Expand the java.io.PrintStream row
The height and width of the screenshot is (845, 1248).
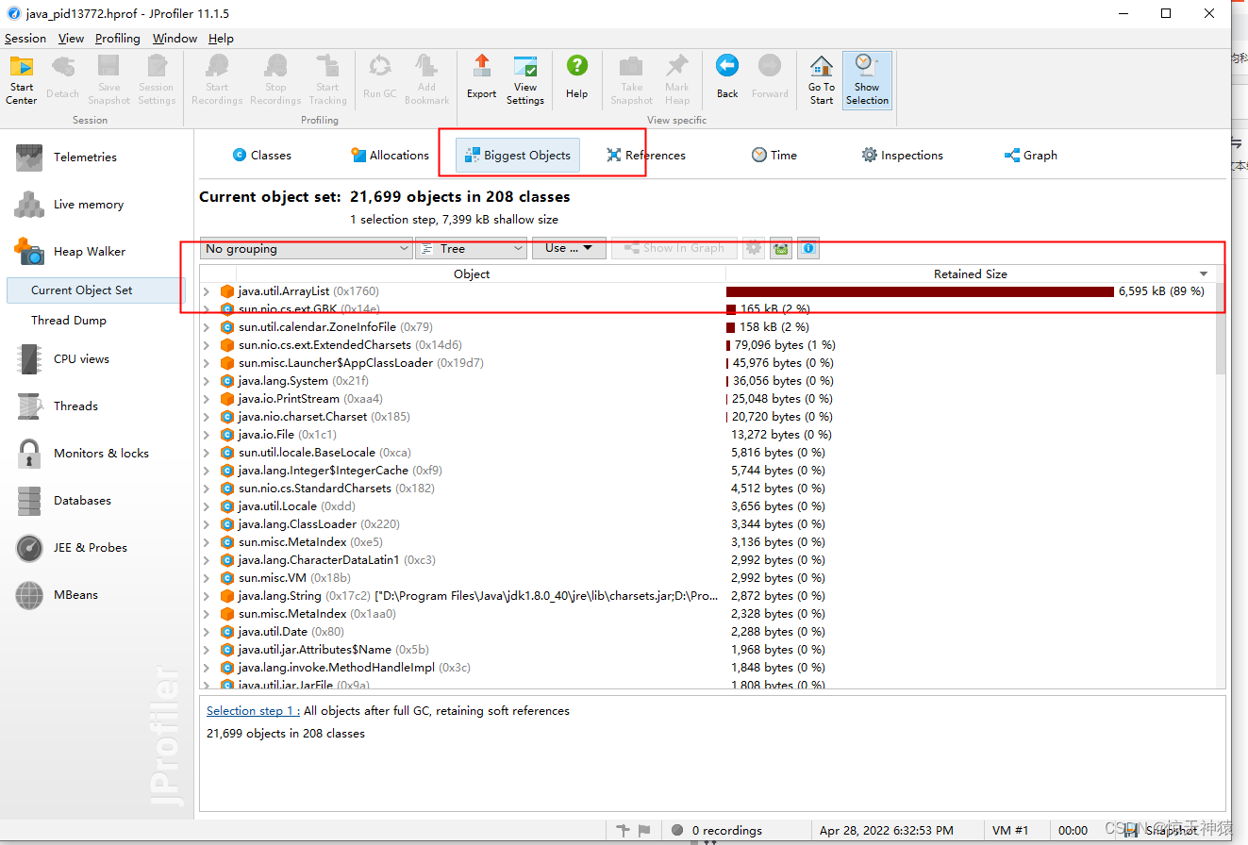pos(208,399)
